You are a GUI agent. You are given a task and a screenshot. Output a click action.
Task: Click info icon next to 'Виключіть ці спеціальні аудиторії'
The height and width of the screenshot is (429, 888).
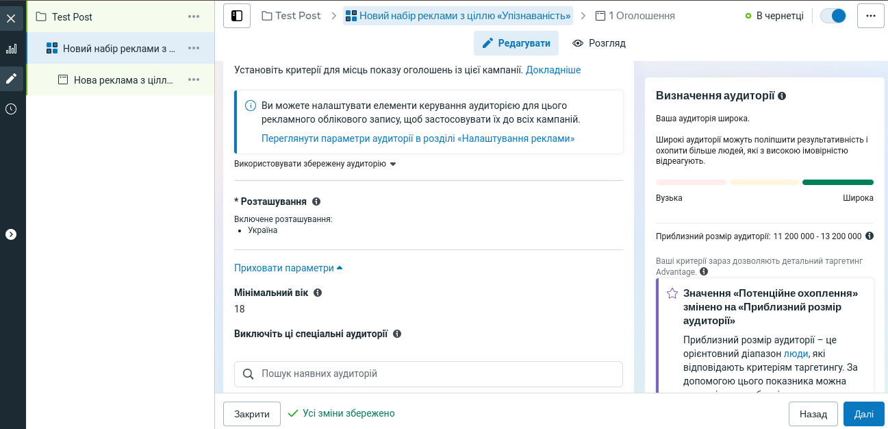397,334
